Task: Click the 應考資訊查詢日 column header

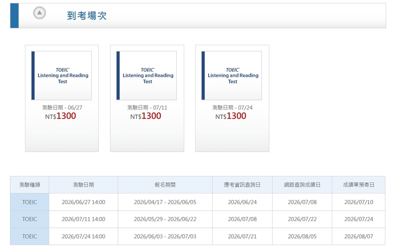Action: pos(242,185)
